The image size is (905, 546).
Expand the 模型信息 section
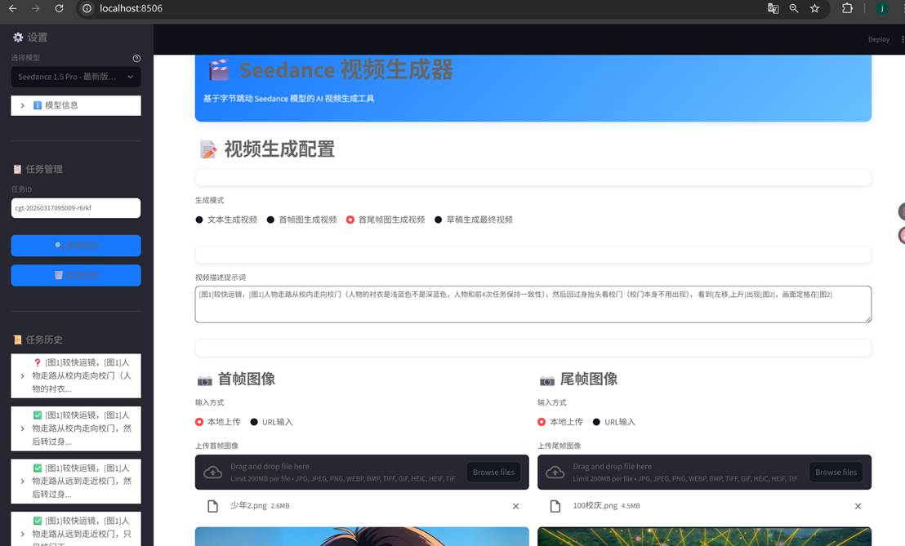(76, 105)
